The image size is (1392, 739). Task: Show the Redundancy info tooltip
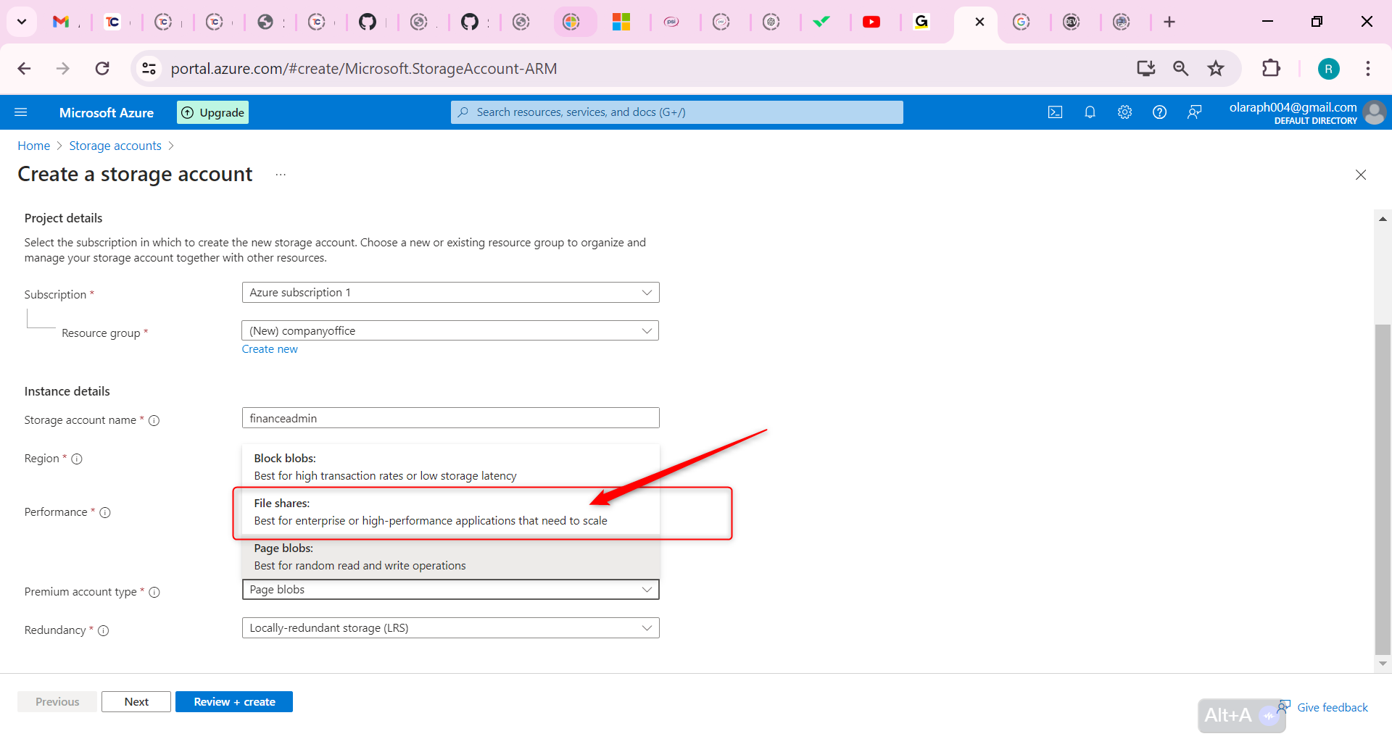coord(104,630)
